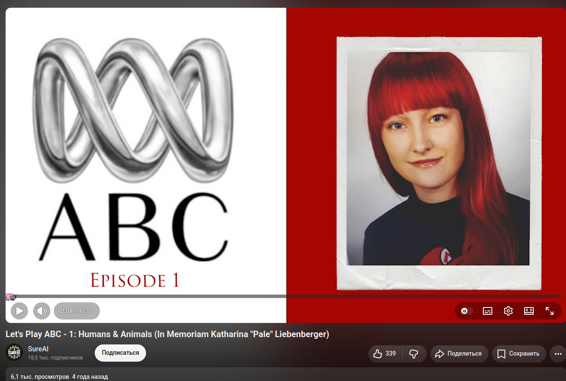
Task: Click the 18,5 тыс. подписчиков count
Action: tap(55, 358)
